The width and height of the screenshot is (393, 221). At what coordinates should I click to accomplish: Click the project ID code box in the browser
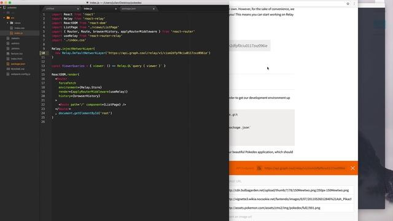tap(249, 46)
